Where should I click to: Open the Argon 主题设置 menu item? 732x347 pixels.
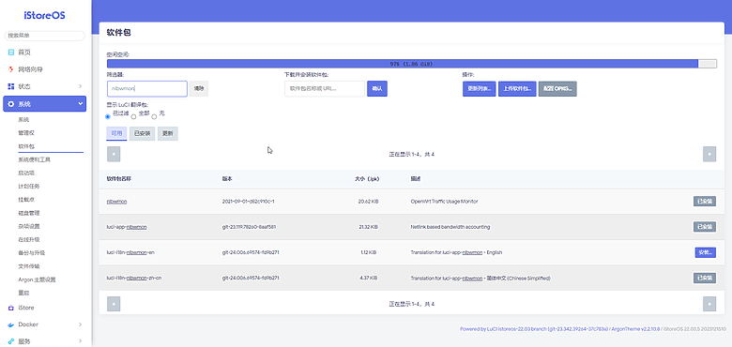(37, 279)
